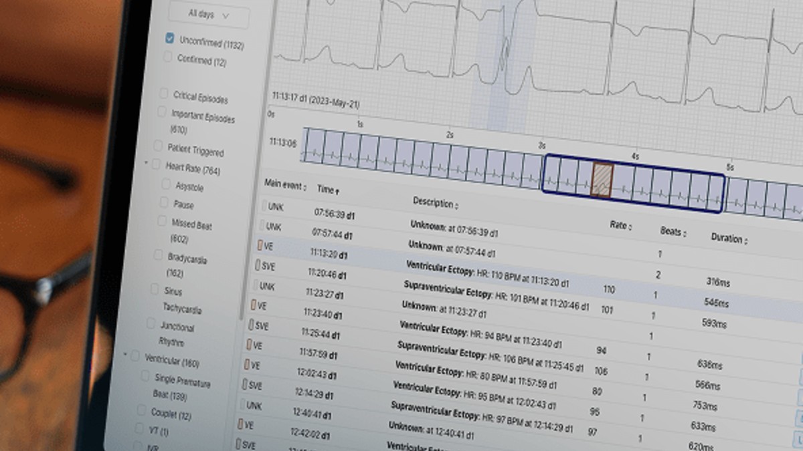Click the sort arrow beside Time header
The image size is (803, 451).
(338, 192)
